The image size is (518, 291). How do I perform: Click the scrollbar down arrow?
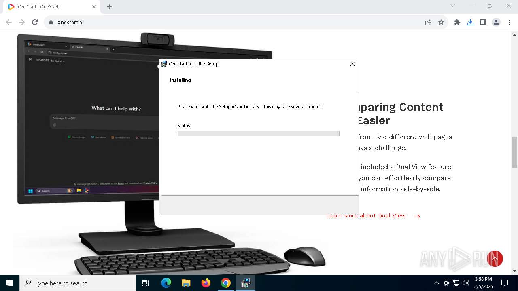click(515, 271)
